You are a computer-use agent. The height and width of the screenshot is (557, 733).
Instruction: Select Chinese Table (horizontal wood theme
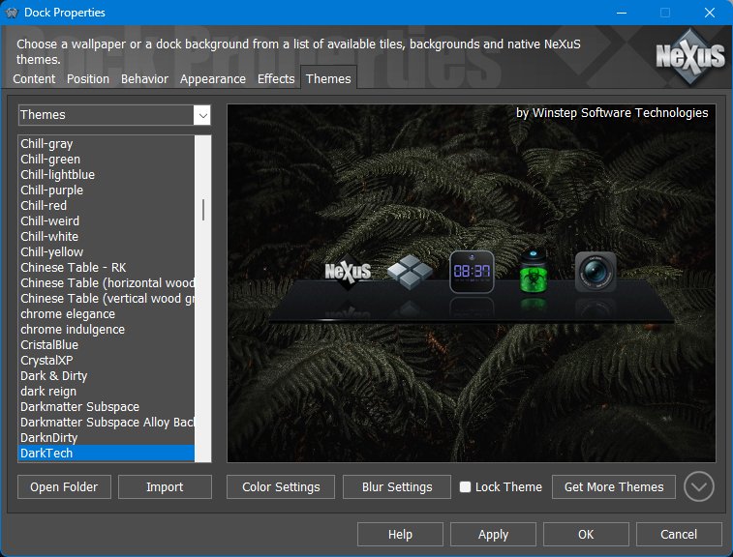107,282
